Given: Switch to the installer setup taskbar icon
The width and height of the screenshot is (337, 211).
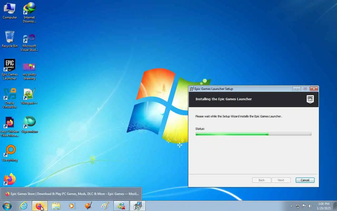Looking at the screenshot, I should (138, 206).
